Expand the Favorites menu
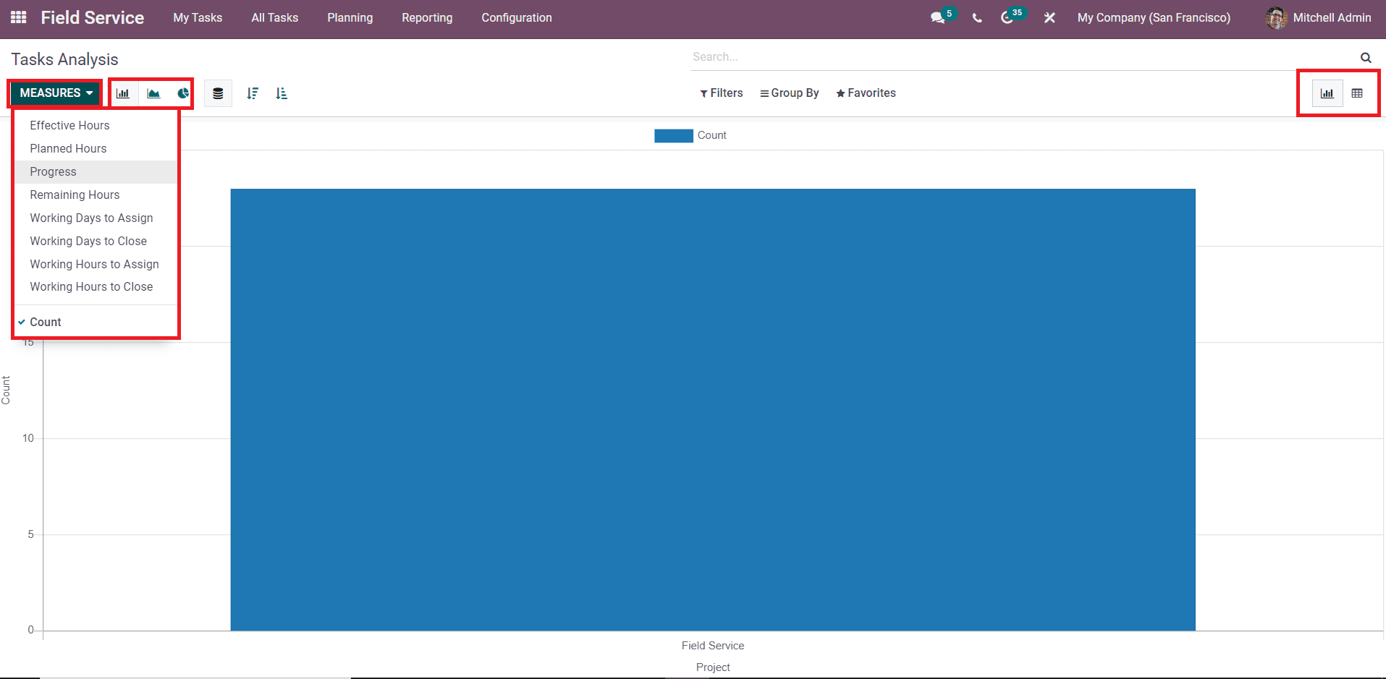Screen dimensions: 1386x679 click(866, 93)
